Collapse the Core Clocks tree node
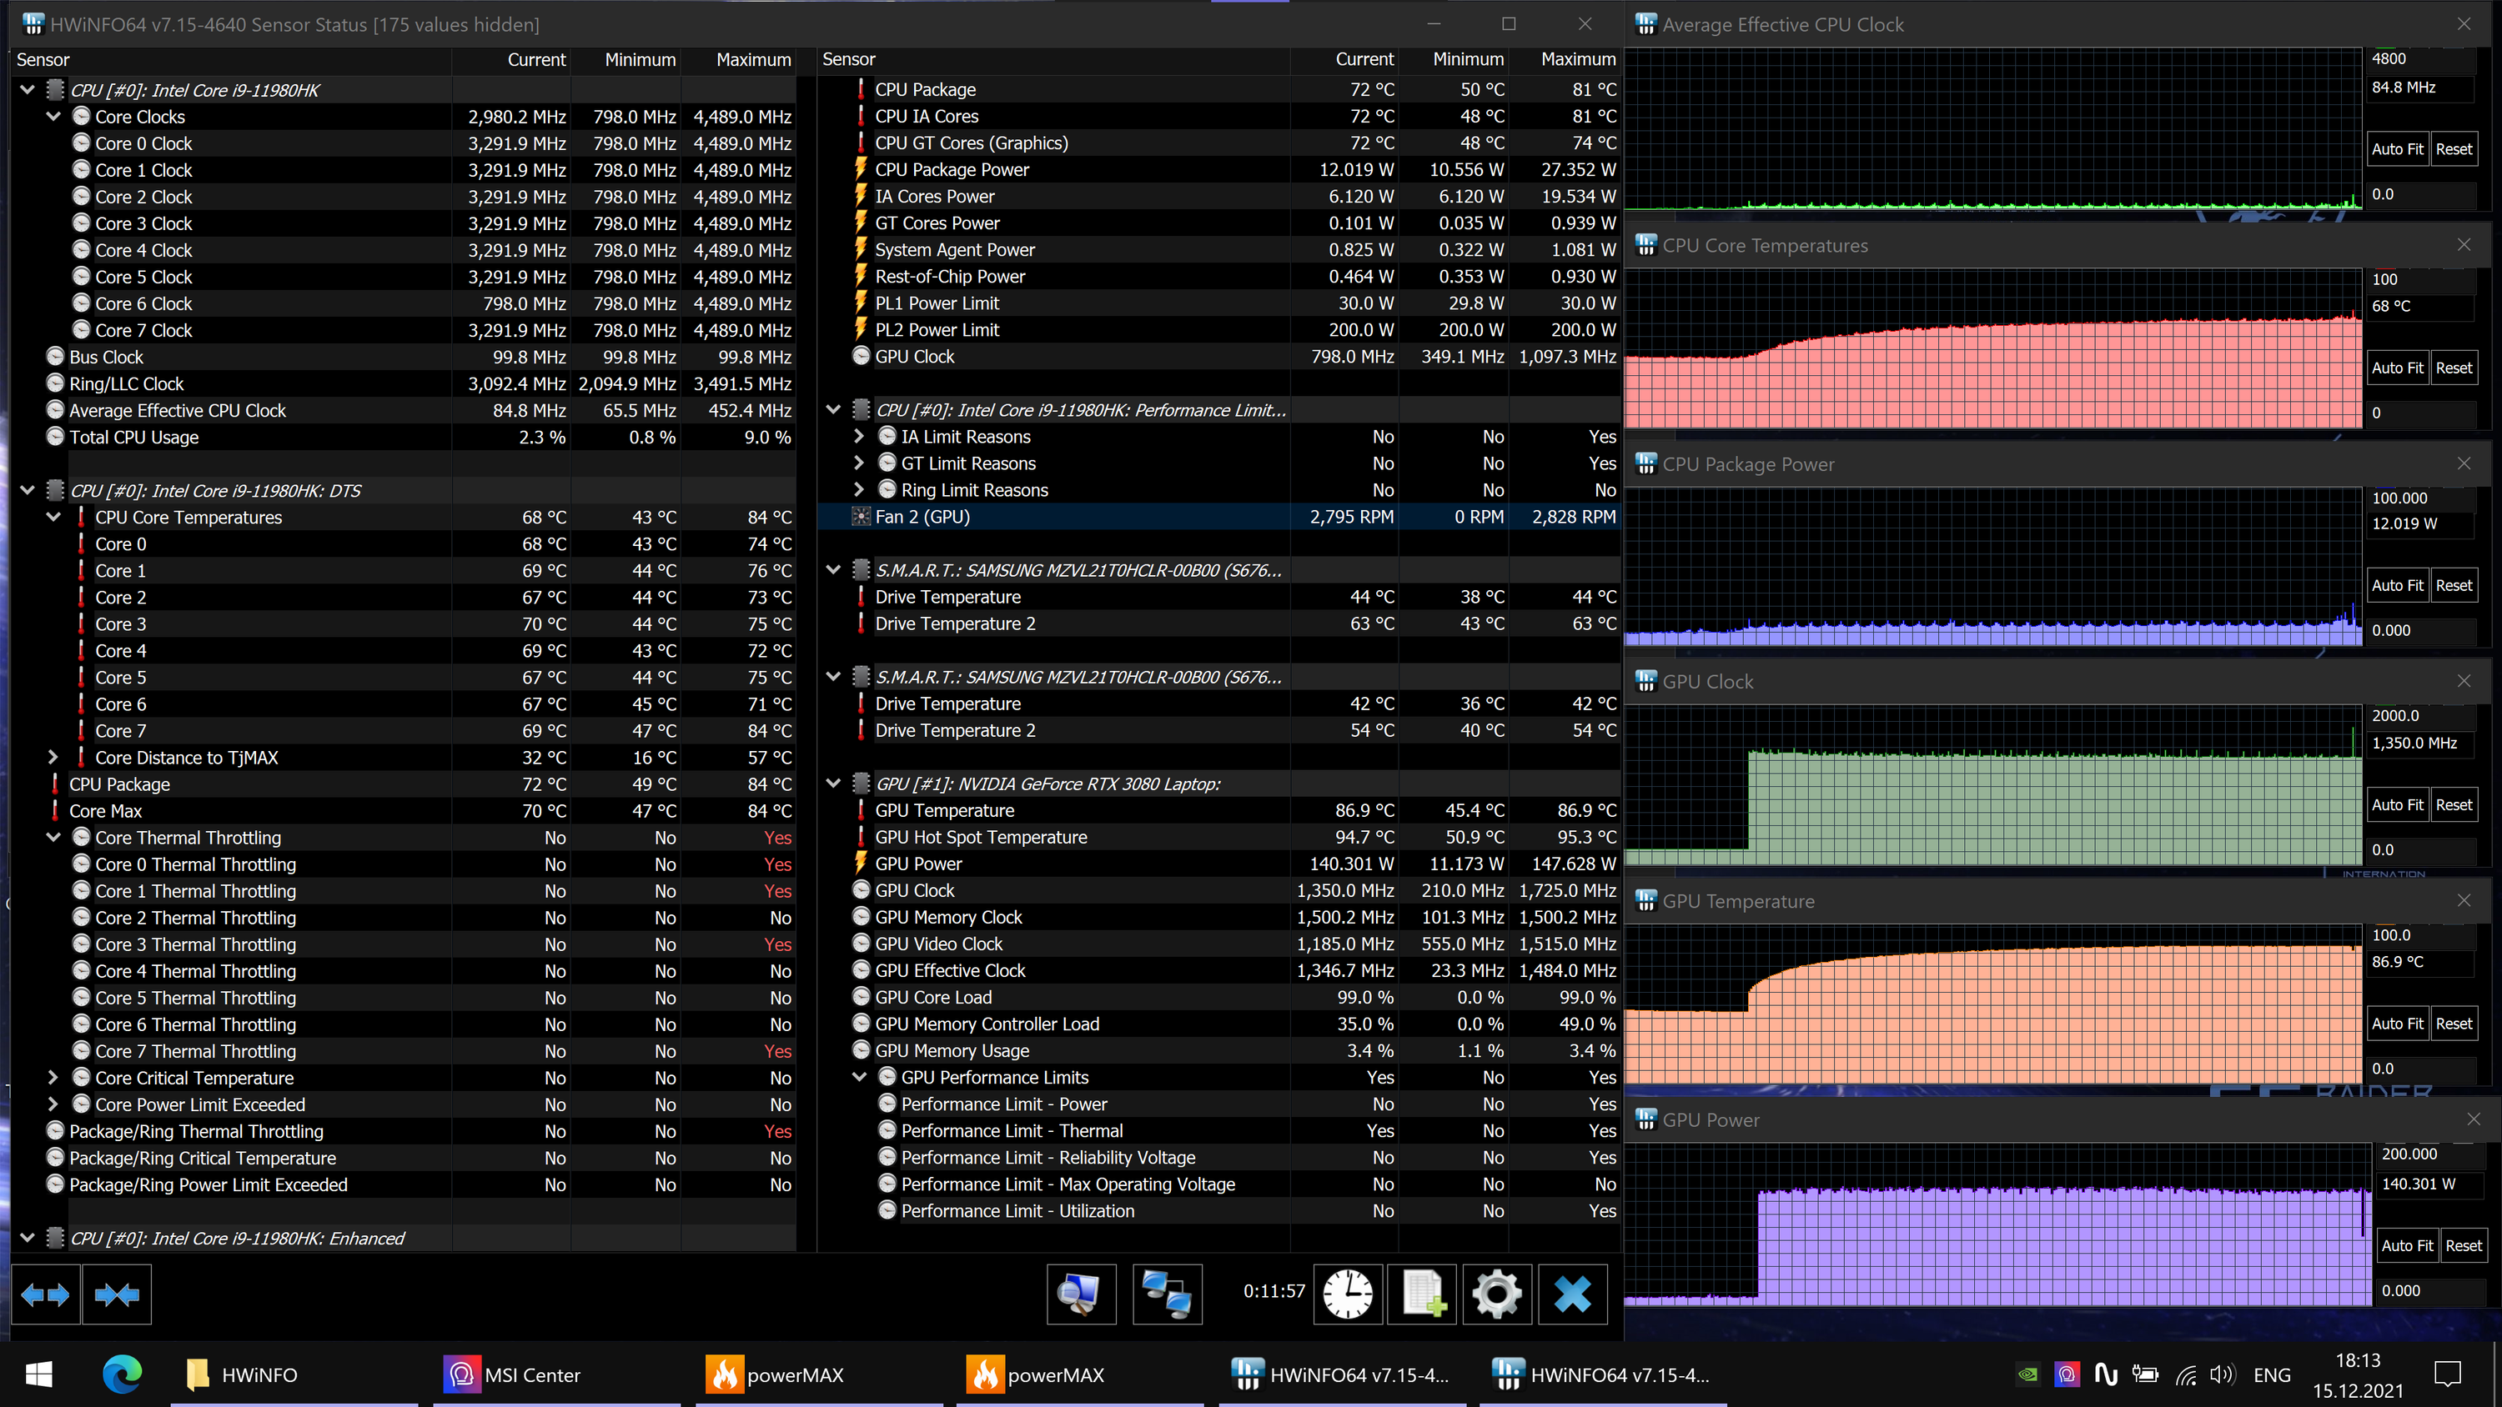Viewport: 2502px width, 1407px height. click(x=53, y=117)
